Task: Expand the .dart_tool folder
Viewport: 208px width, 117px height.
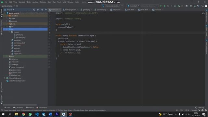Action: point(7,16)
